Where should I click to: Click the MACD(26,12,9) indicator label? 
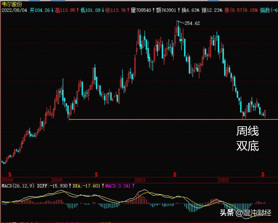18,186
